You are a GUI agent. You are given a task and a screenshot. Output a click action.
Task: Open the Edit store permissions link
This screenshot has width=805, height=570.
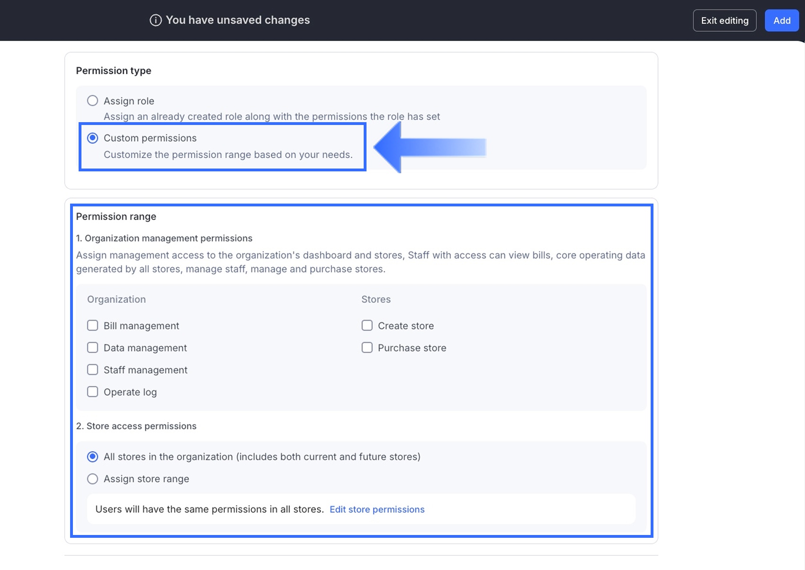377,509
